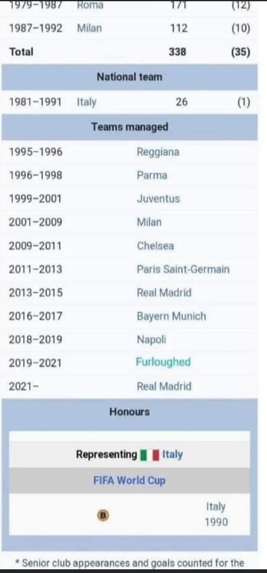This screenshot has height=573, width=267.
Task: Click the green Furloughed link
Action: 163,362
